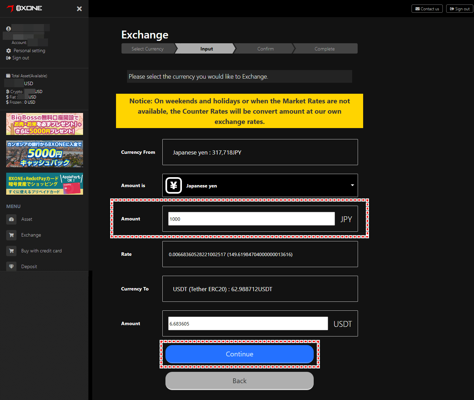The width and height of the screenshot is (474, 400).
Task: Open the BigBoss free account banner
Action: (x=45, y=124)
